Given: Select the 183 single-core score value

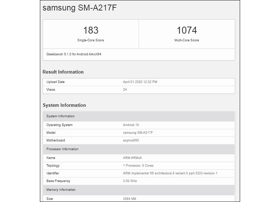Looking at the screenshot, I should point(91,30).
